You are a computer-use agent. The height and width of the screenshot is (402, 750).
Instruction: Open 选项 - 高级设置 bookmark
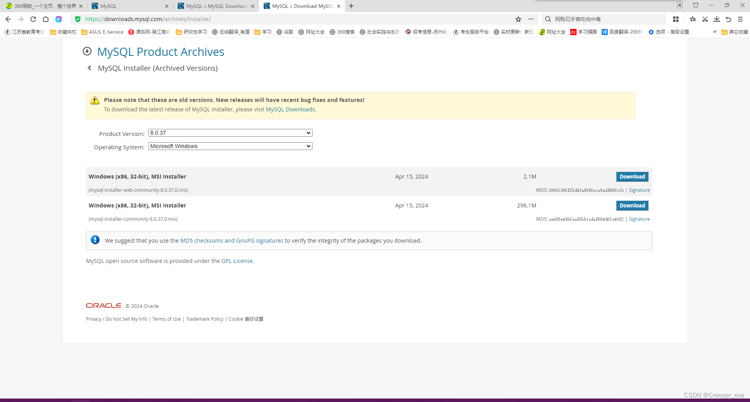(x=668, y=32)
